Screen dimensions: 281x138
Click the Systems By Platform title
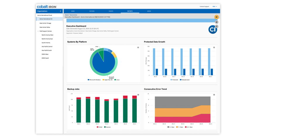coord(77,42)
